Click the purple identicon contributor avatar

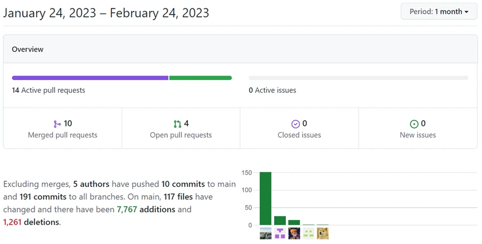[280, 234]
